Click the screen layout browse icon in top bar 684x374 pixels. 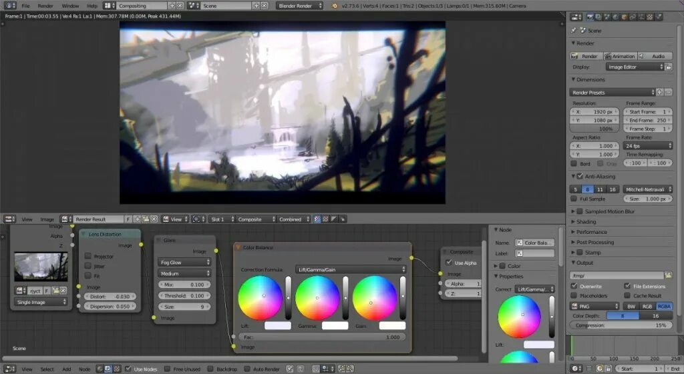pos(109,5)
